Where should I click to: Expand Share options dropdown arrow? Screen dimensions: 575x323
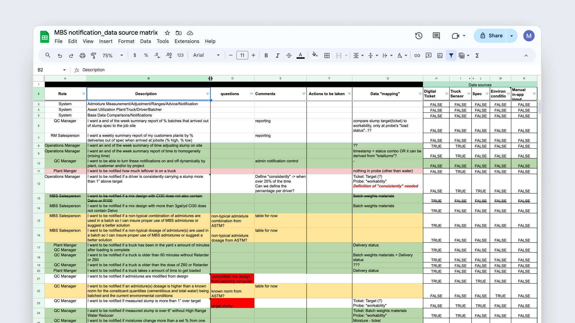point(512,36)
